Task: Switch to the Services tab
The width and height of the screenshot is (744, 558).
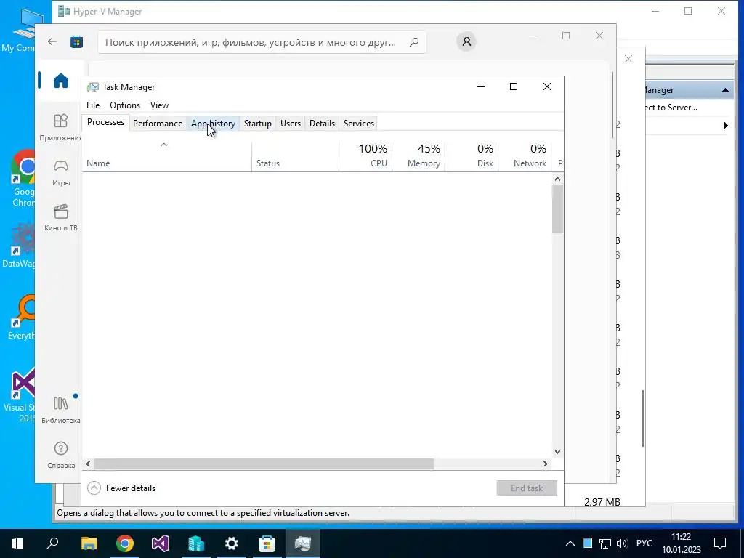Action: pyautogui.click(x=359, y=124)
